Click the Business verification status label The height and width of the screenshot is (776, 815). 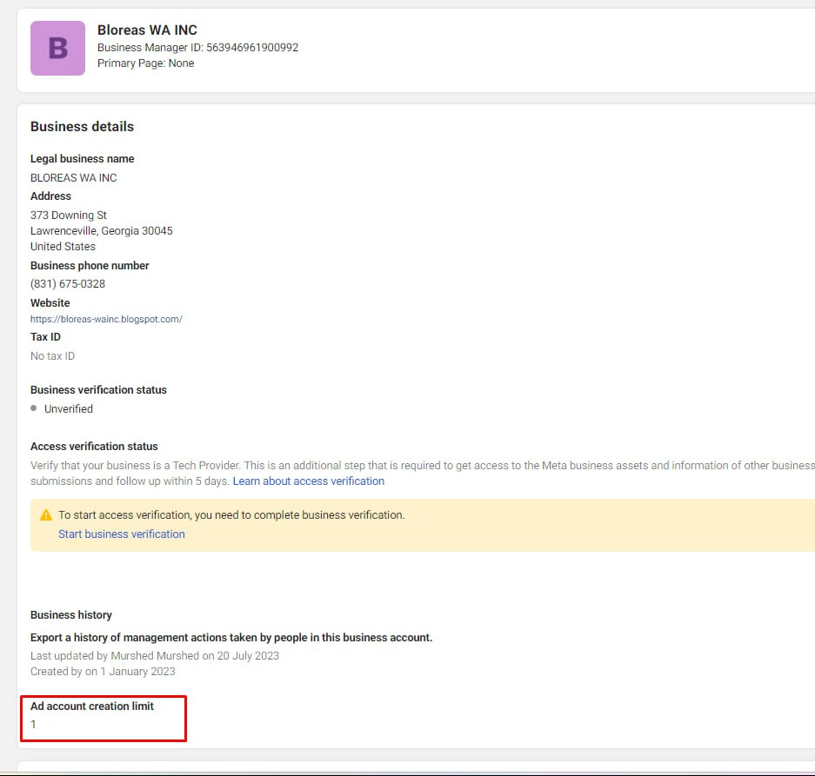coord(98,389)
